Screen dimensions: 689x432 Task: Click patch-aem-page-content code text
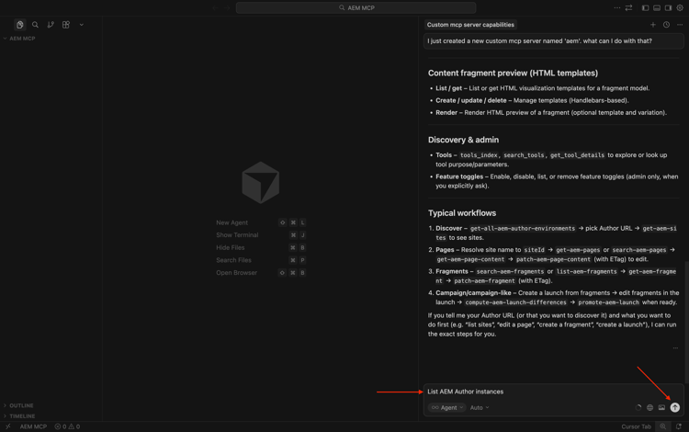pos(553,259)
